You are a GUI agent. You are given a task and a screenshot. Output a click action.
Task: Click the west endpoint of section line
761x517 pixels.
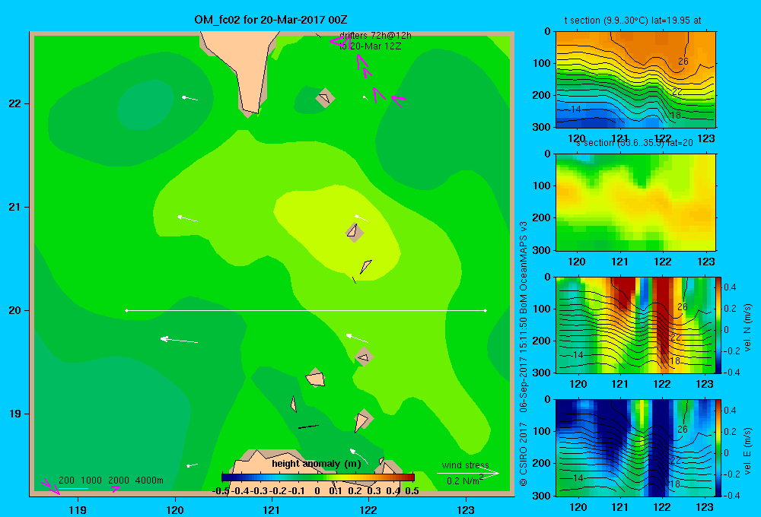coord(126,310)
